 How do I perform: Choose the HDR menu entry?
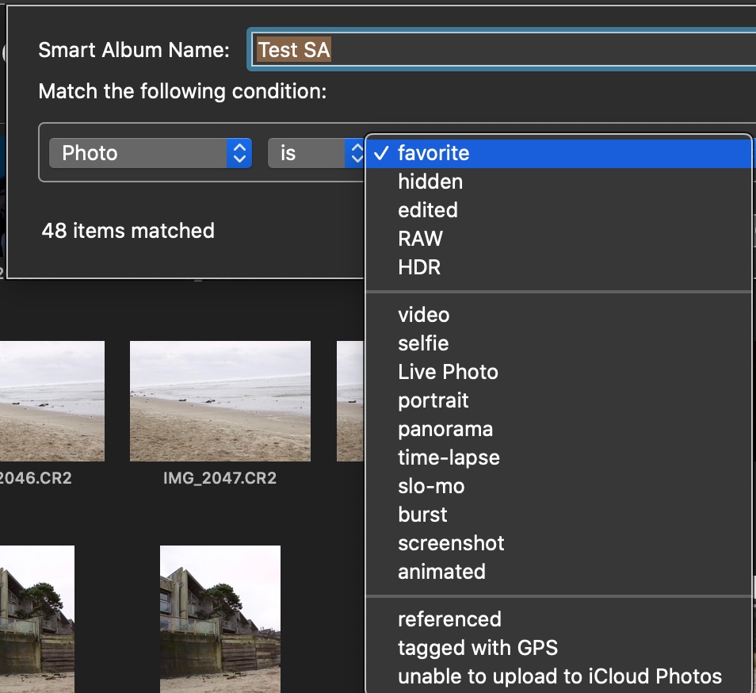[419, 267]
